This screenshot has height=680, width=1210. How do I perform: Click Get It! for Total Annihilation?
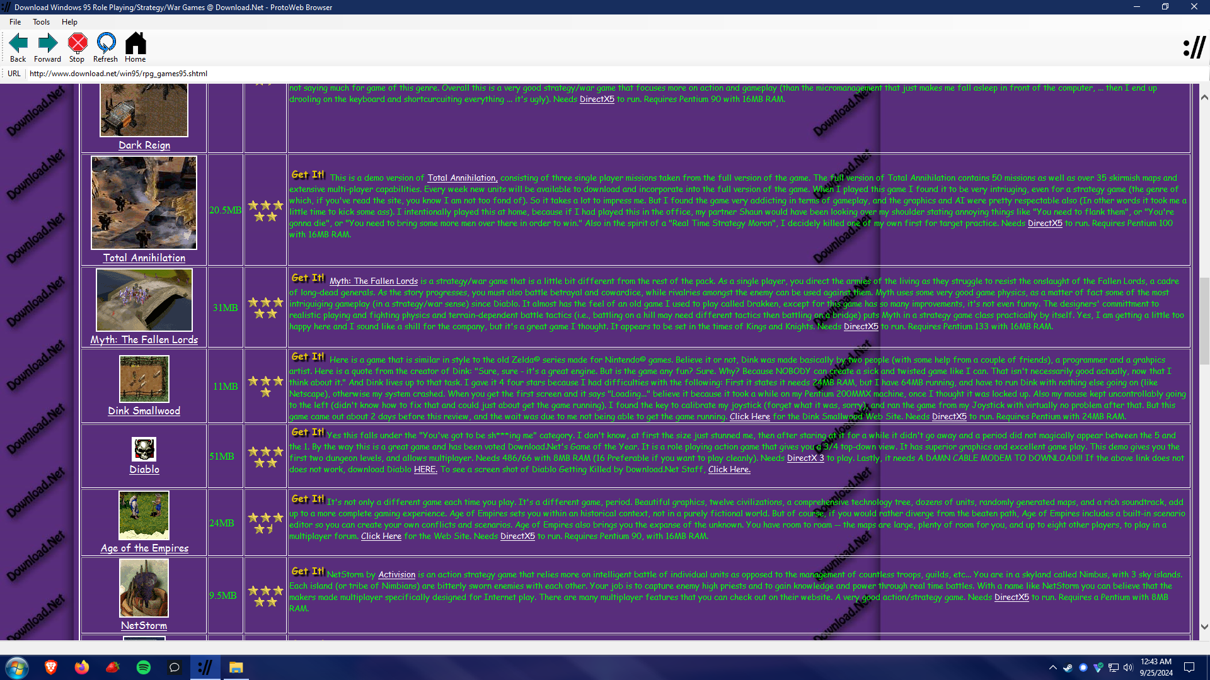click(308, 175)
